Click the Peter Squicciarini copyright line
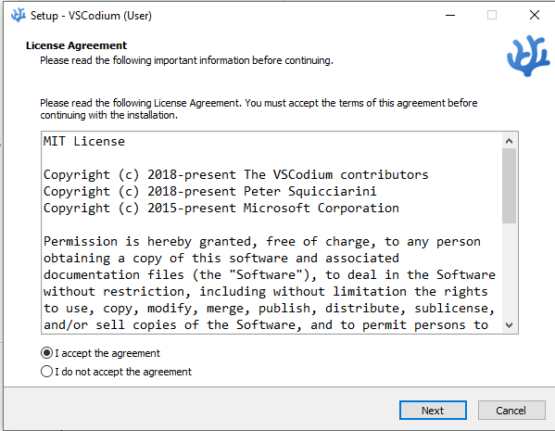The image size is (555, 431). [x=210, y=191]
